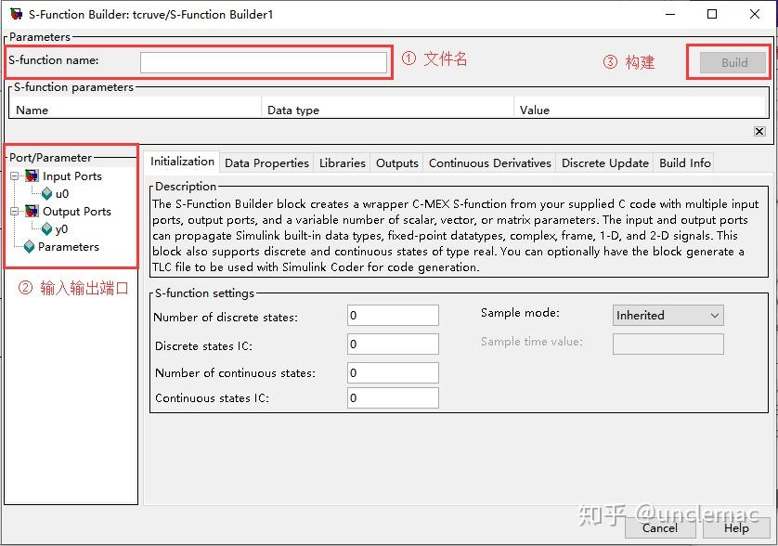
Task: Open the Build Info tab
Action: click(x=684, y=162)
